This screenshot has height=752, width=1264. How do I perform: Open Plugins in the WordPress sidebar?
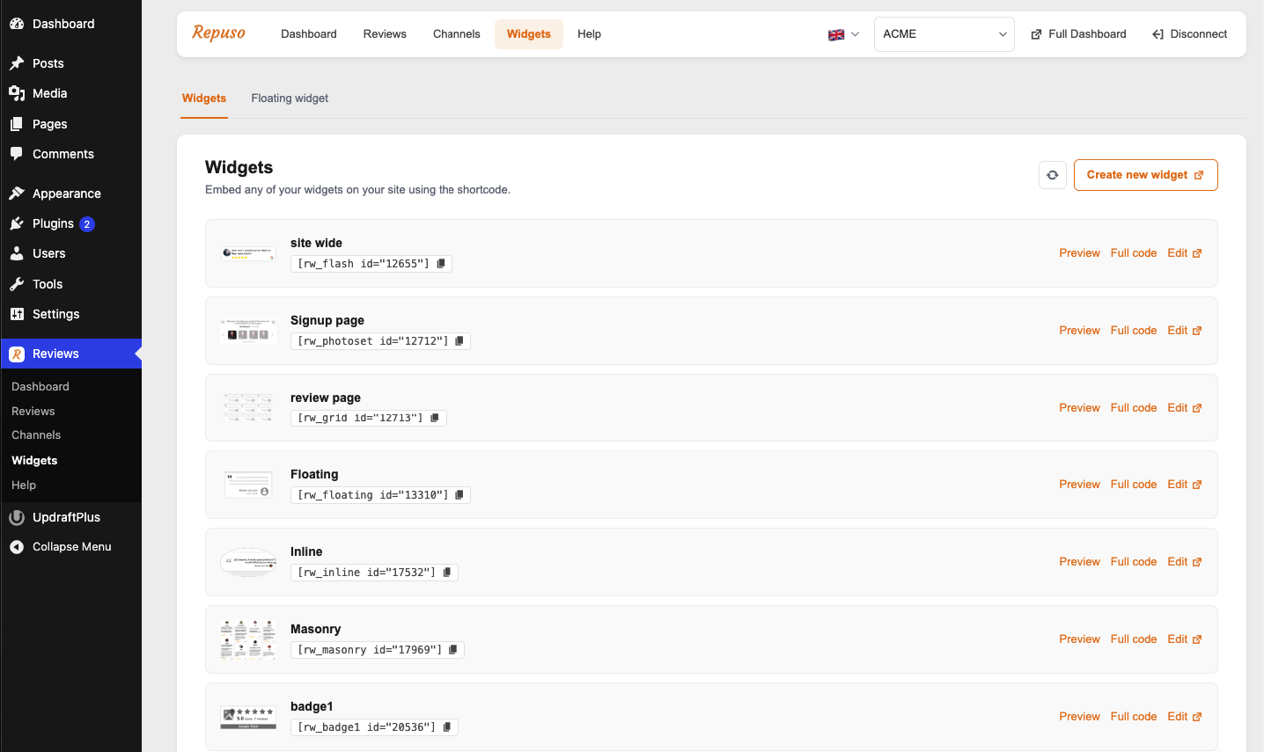point(70,223)
